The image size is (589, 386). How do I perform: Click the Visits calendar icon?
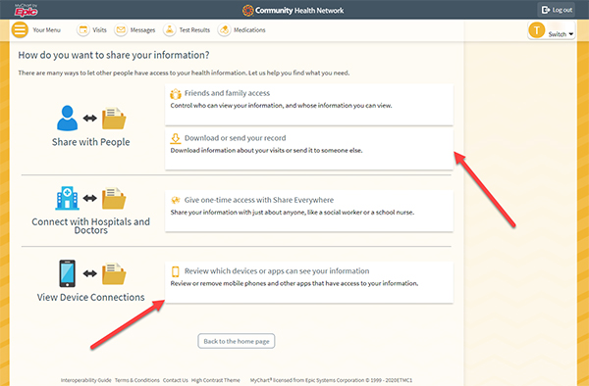tap(83, 30)
